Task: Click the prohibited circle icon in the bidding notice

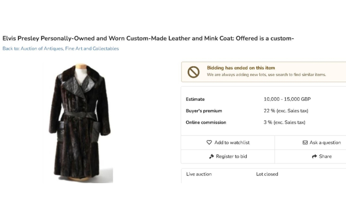Action: click(194, 72)
